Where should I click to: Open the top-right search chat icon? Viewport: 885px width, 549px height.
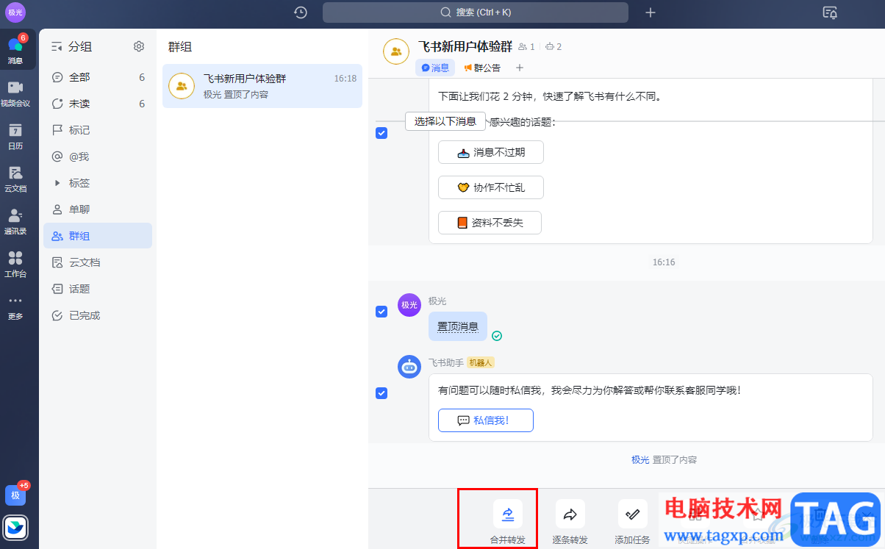coord(831,12)
